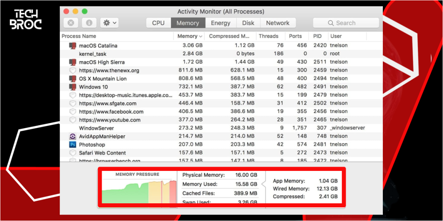Select the Safari Web Content process name
This screenshot has height=221, width=443.
pyautogui.click(x=102, y=153)
